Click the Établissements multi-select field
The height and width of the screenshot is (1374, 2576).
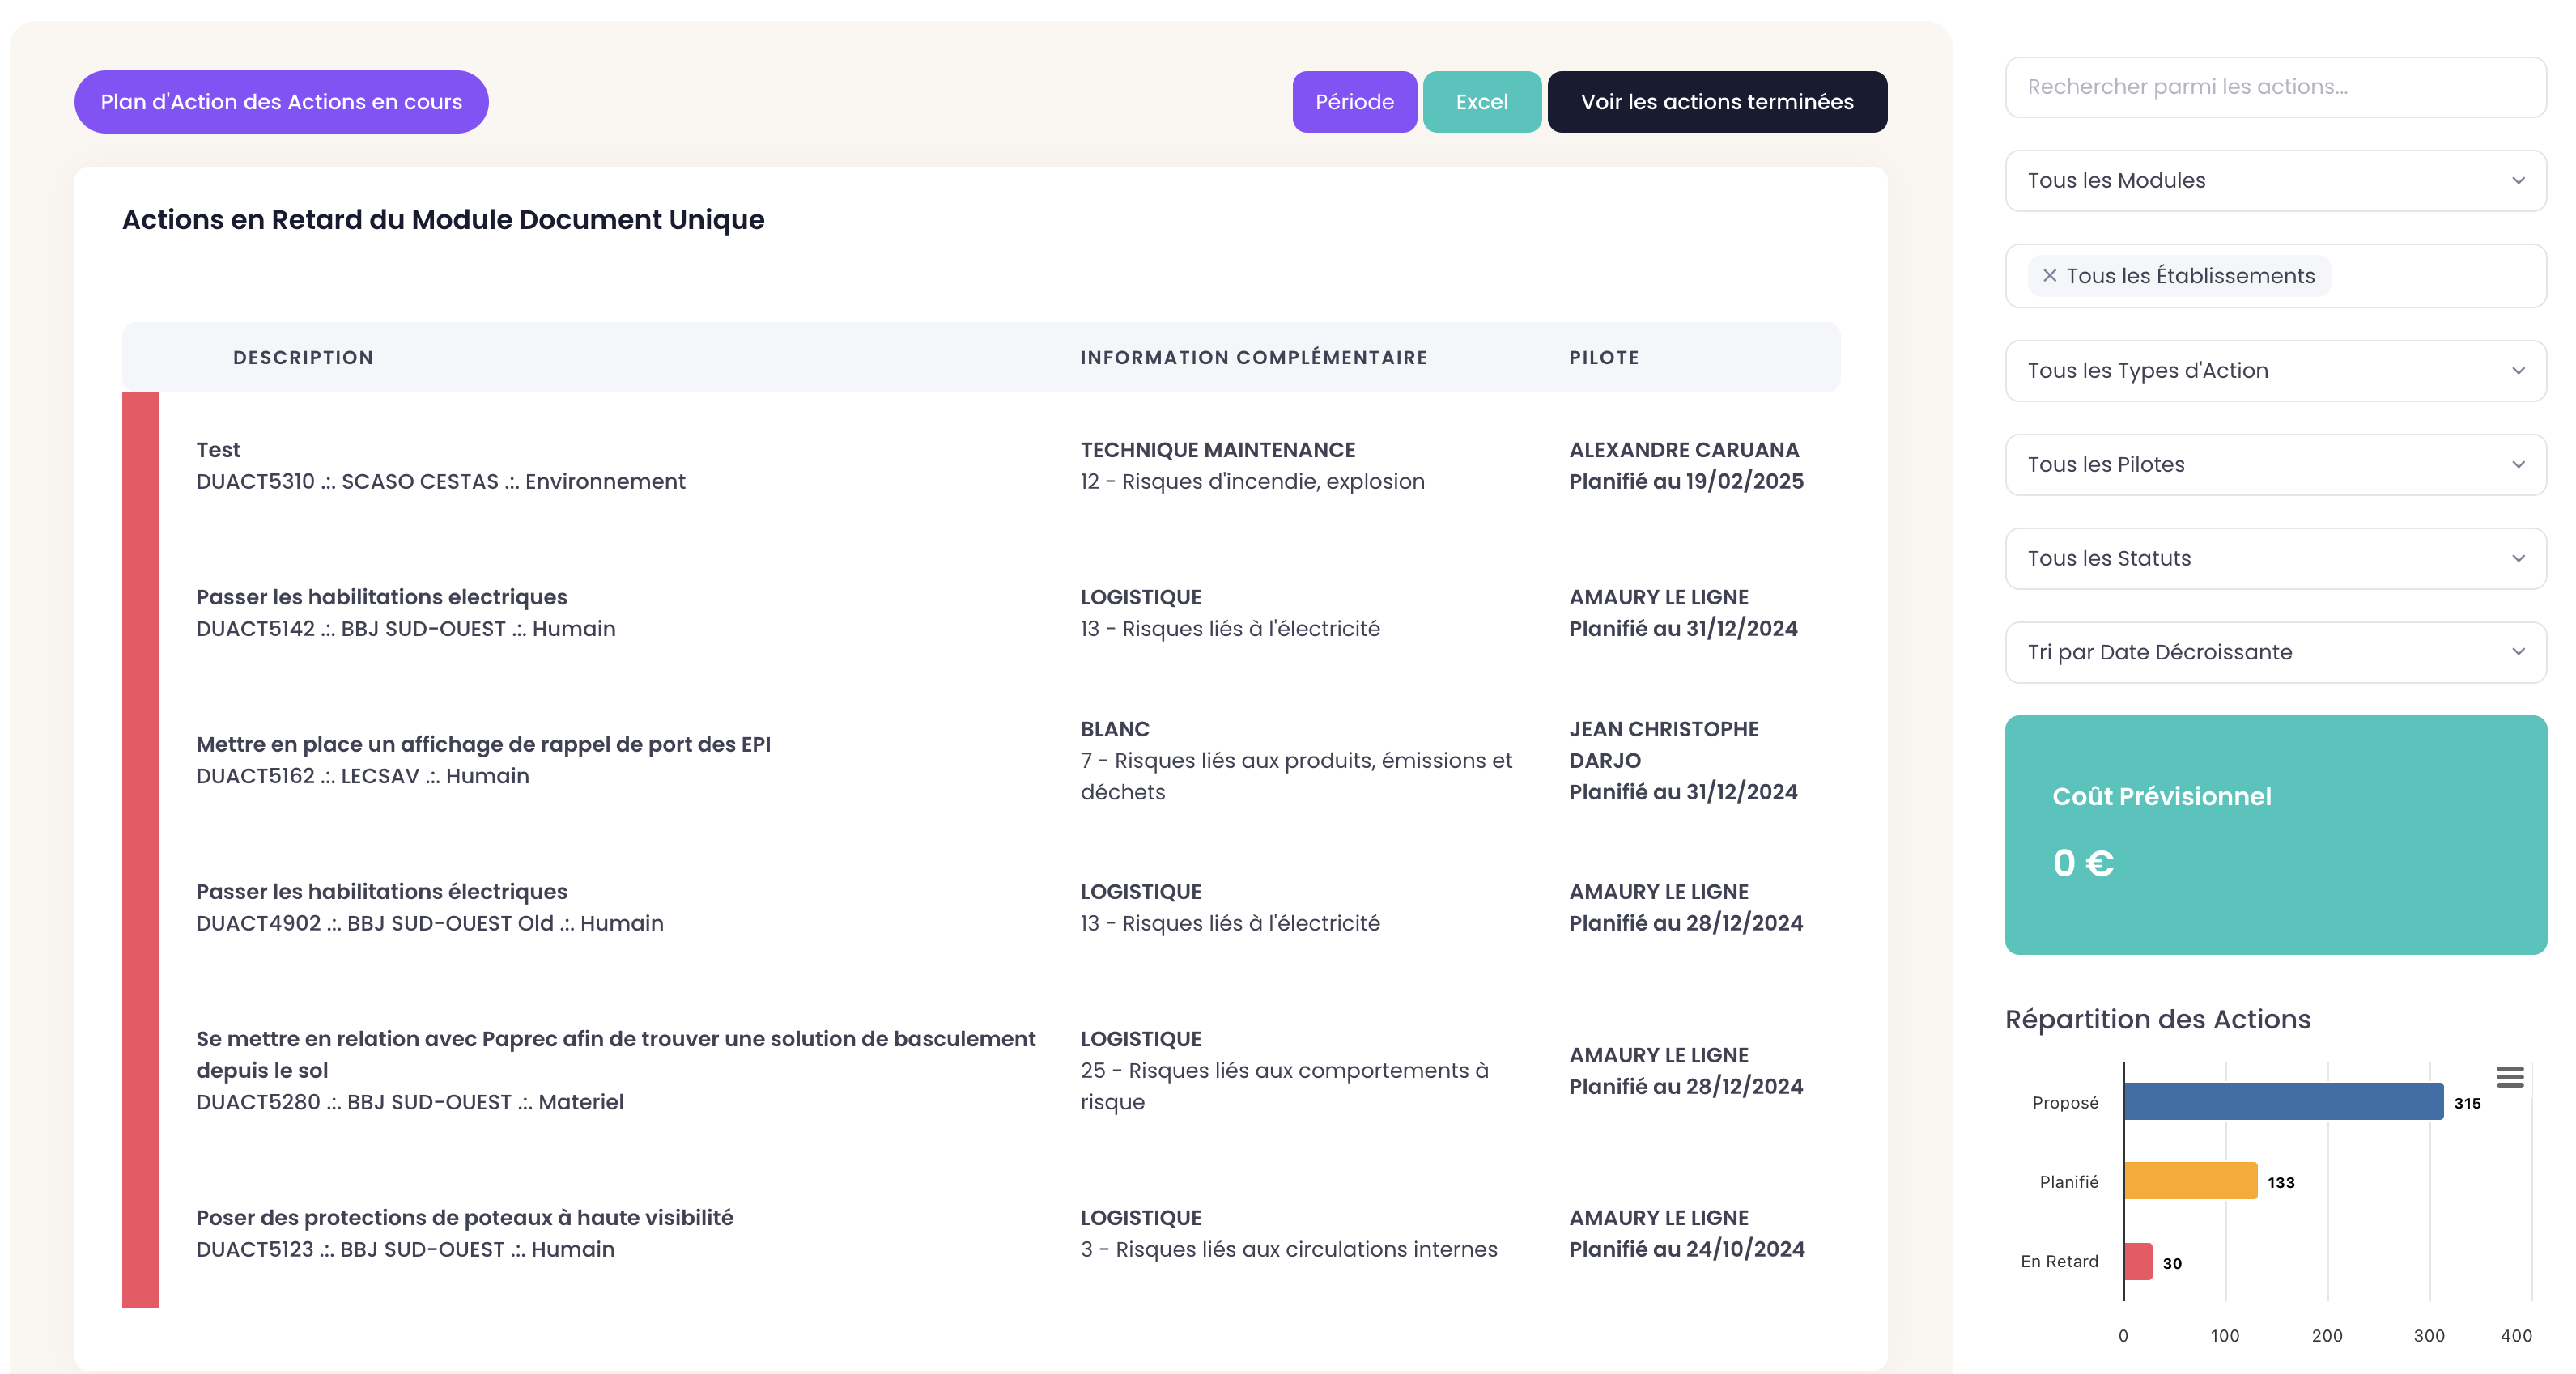coord(2275,276)
